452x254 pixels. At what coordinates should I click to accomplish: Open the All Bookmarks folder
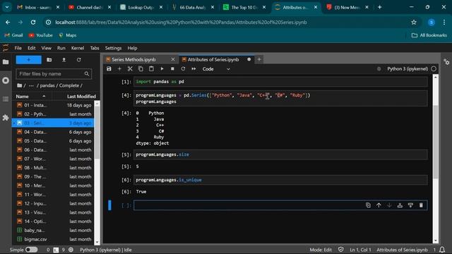tap(429, 35)
